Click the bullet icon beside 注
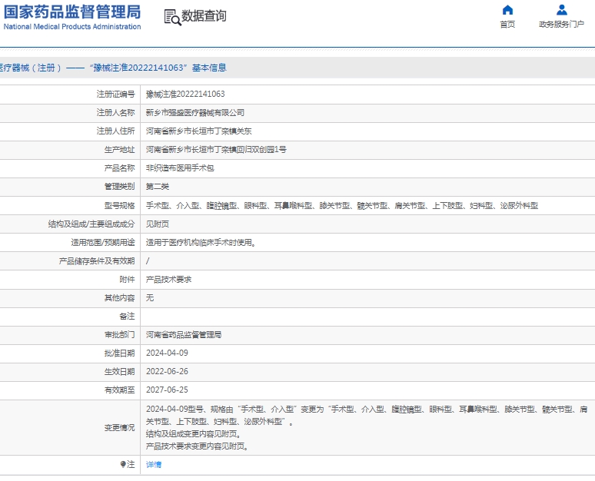The width and height of the screenshot is (595, 481). (x=122, y=464)
